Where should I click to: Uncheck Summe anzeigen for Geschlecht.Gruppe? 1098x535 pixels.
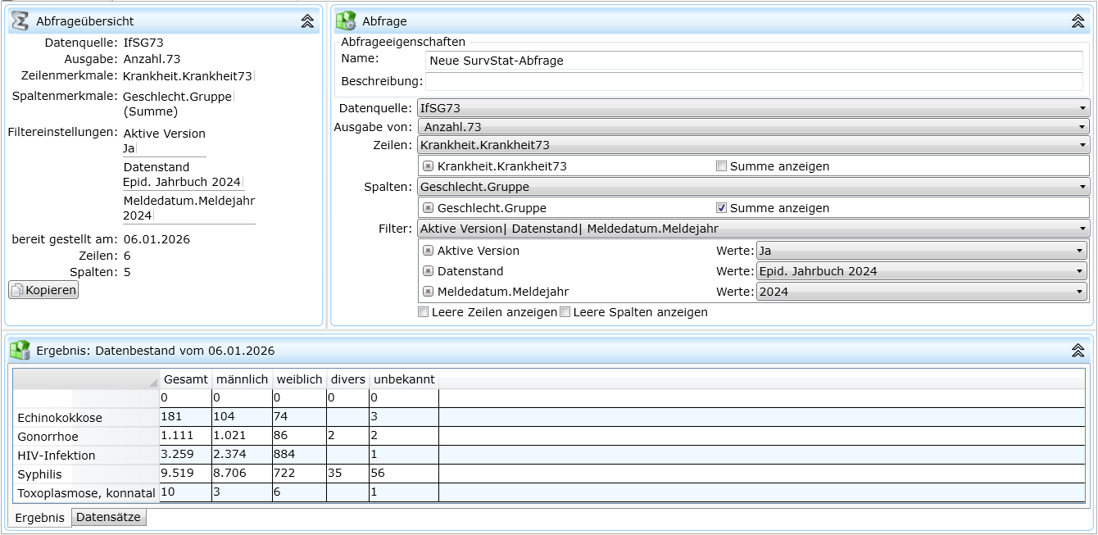(721, 208)
